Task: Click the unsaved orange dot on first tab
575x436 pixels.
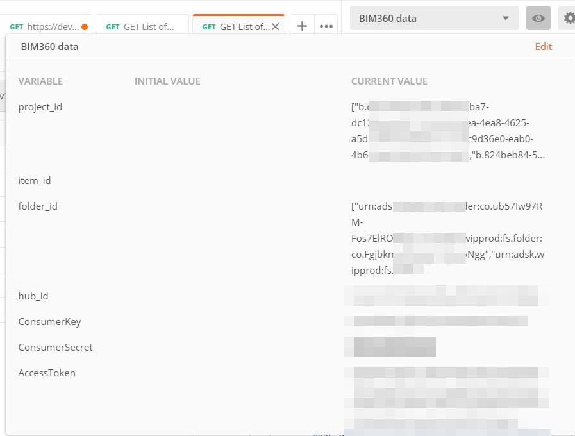Action: coord(85,27)
